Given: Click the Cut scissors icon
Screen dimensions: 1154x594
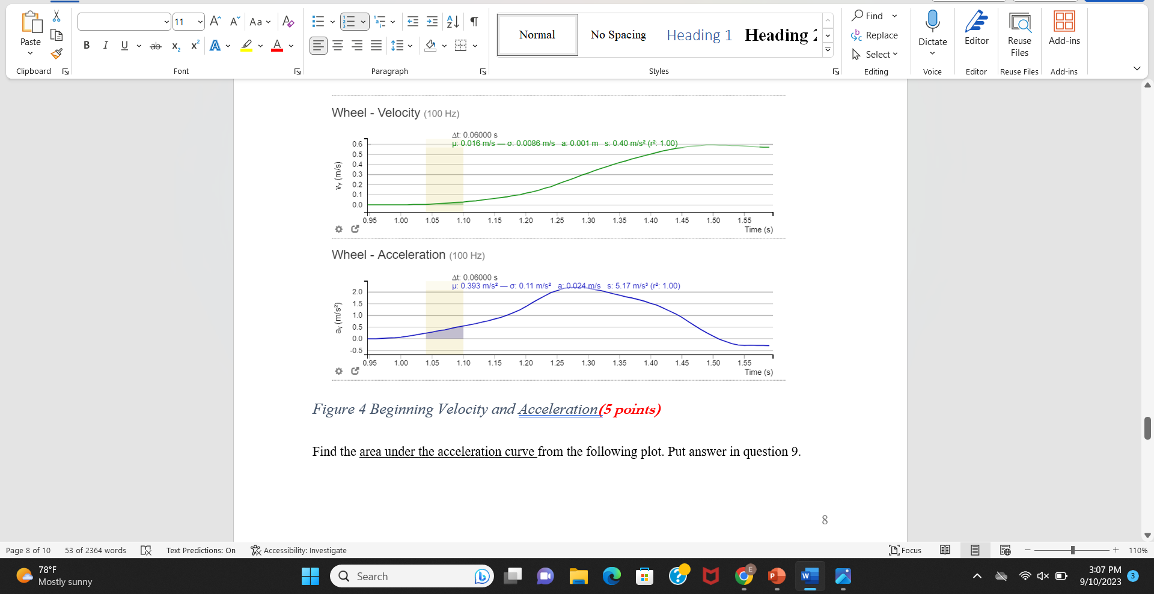Looking at the screenshot, I should tap(56, 16).
